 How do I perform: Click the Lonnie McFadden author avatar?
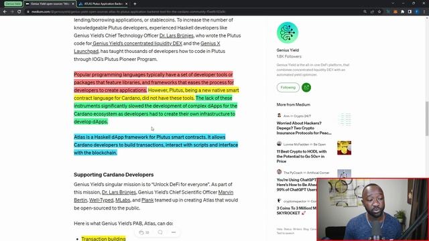279,144
